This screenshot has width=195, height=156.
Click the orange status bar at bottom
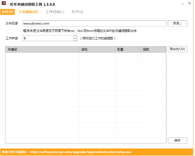click(97, 152)
